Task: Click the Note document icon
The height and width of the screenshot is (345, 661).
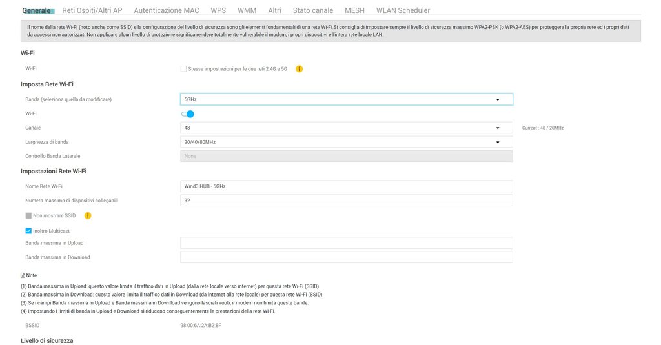Action: pos(23,275)
